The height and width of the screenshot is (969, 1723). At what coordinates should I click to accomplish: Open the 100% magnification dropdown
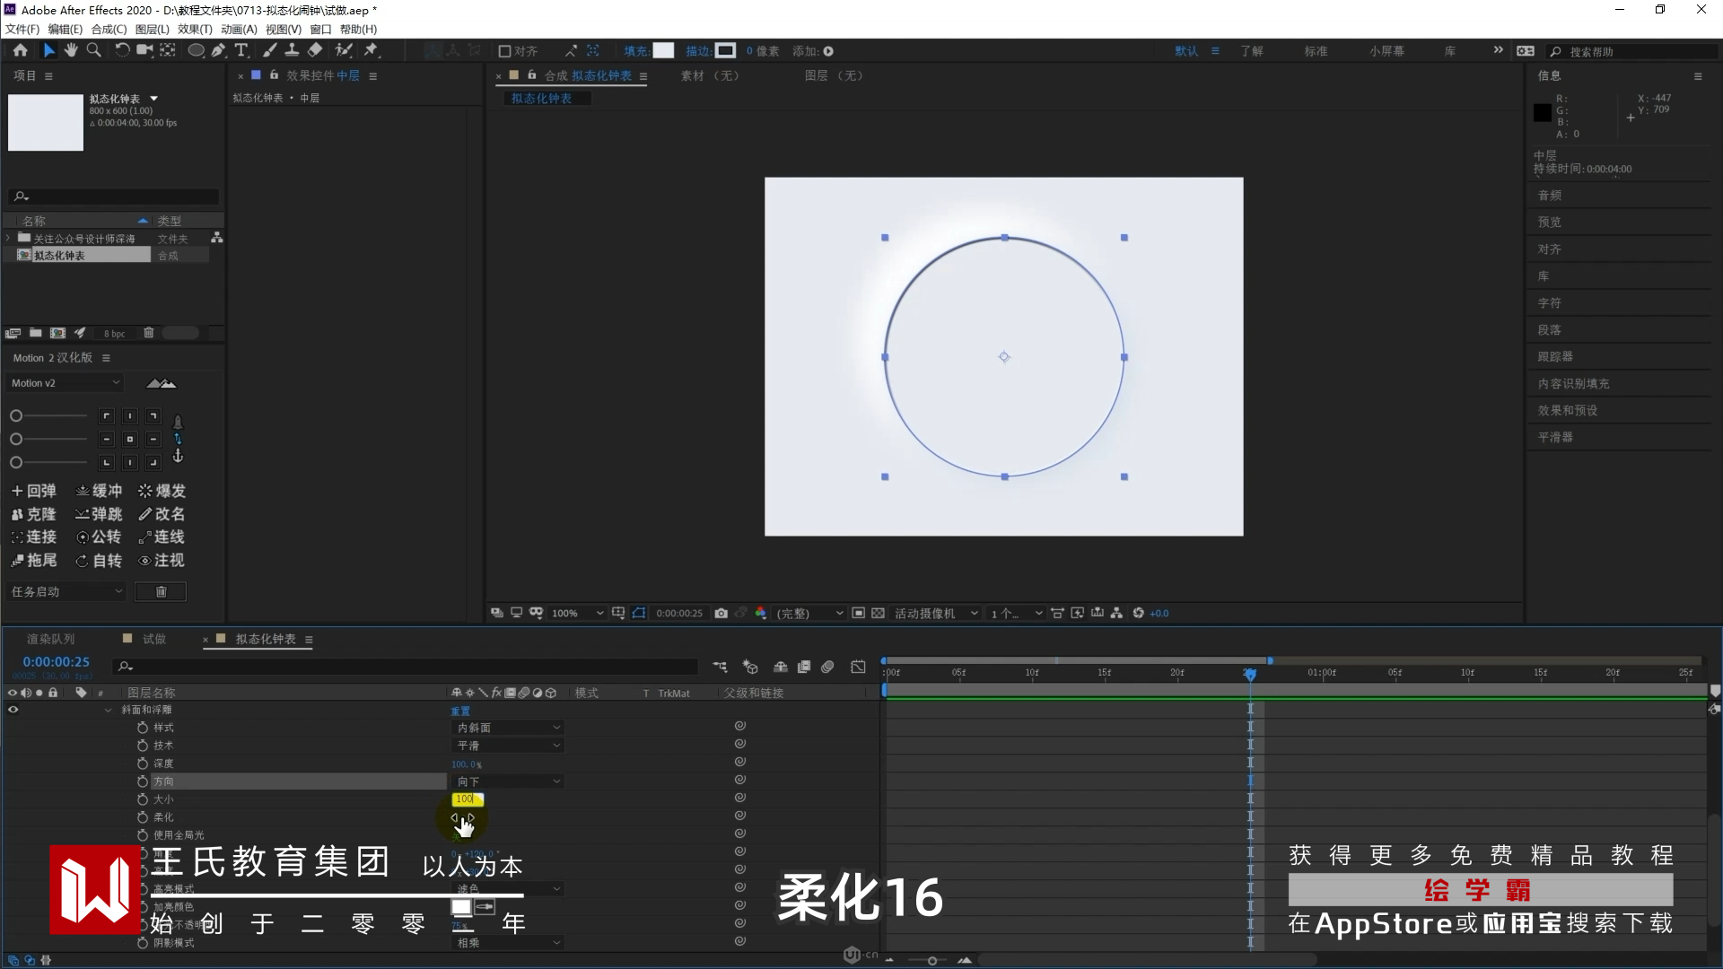(x=578, y=613)
